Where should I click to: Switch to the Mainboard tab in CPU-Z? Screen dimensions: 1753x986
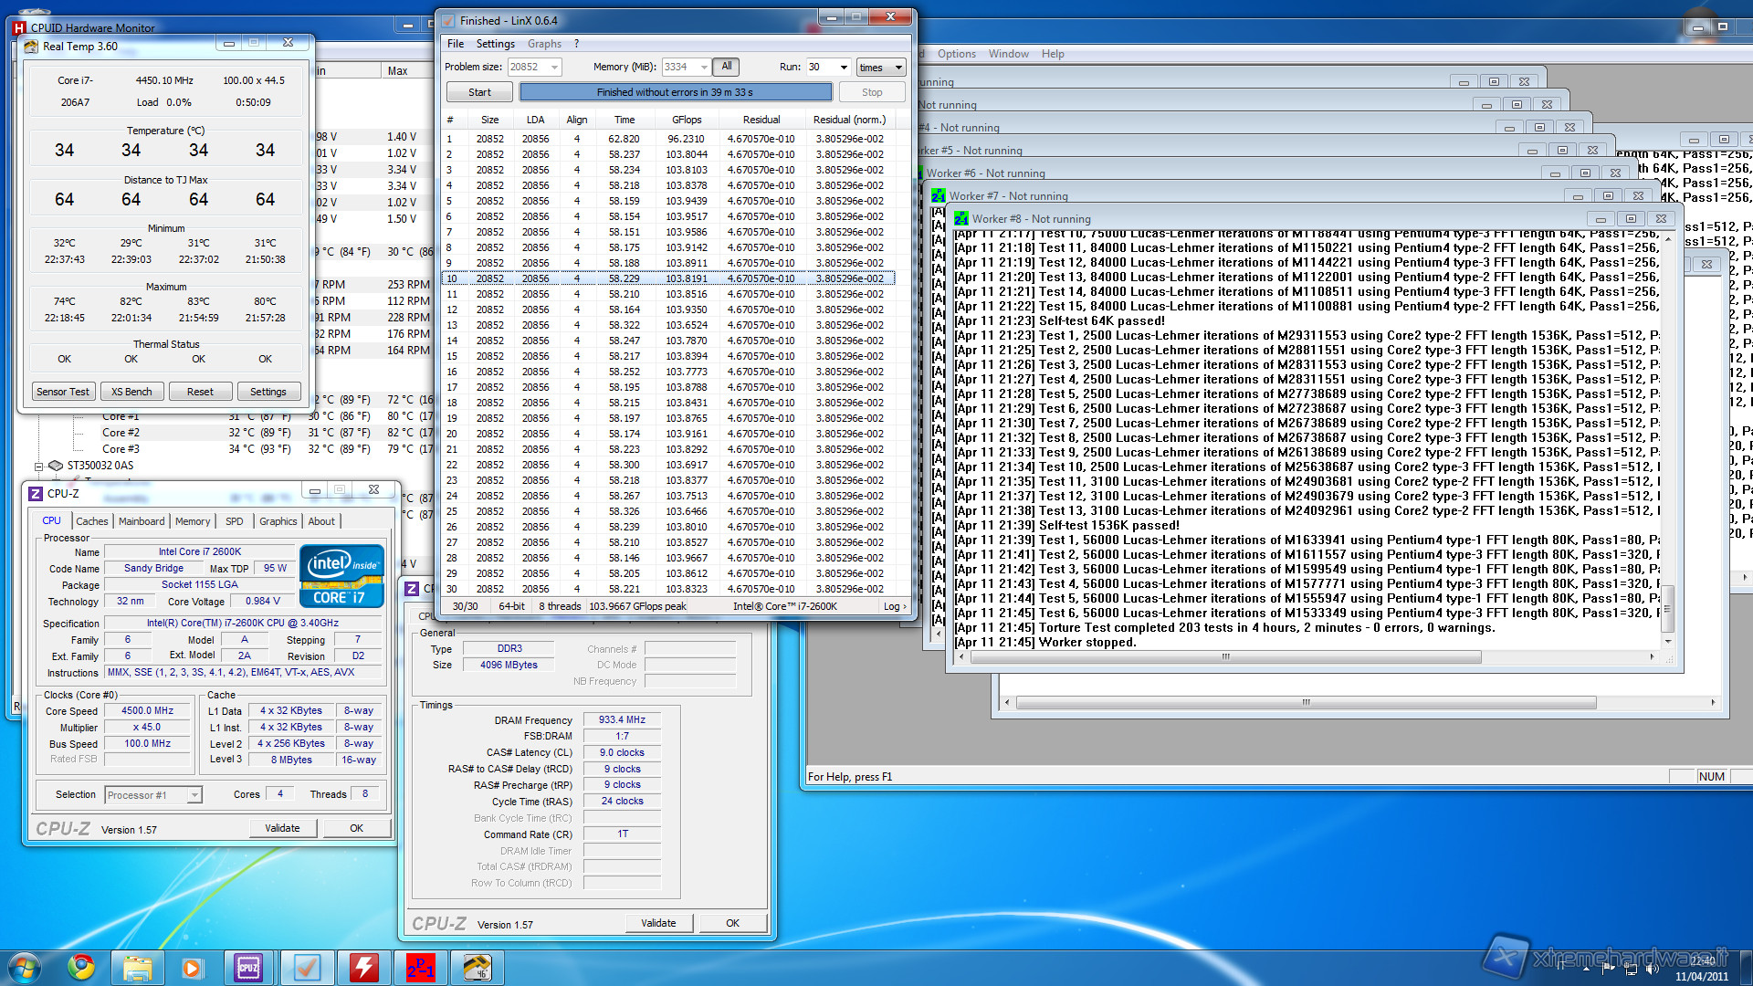point(142,521)
